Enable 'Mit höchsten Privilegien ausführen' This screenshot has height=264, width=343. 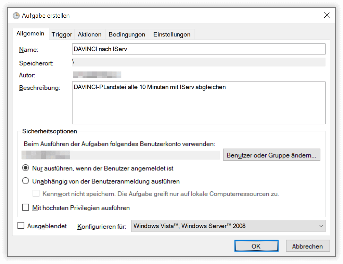(x=25, y=207)
